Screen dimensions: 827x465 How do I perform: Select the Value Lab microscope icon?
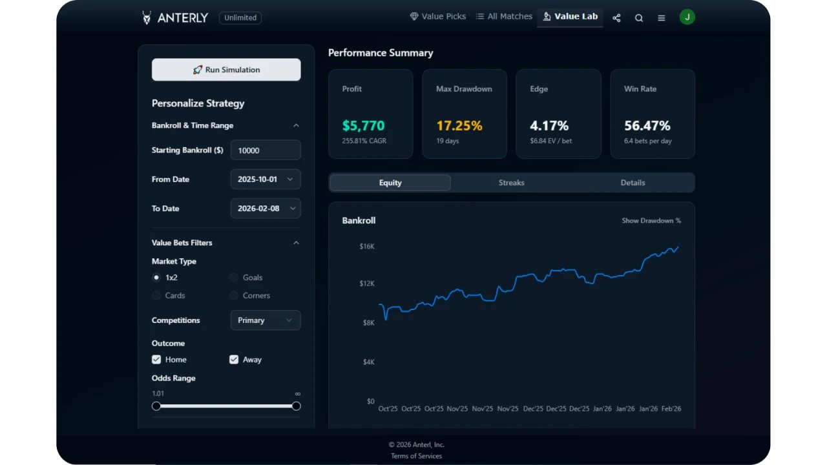[x=547, y=16]
